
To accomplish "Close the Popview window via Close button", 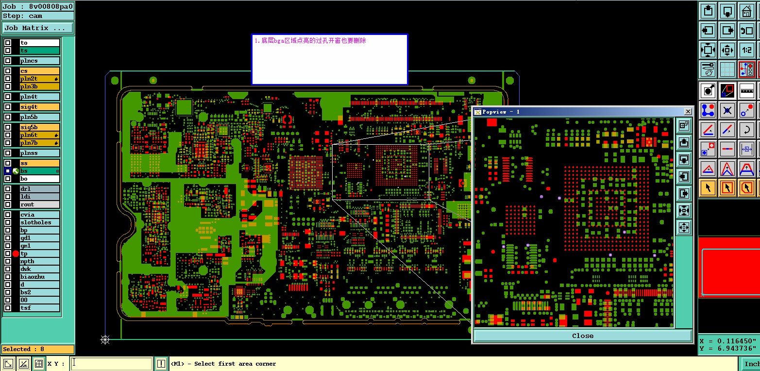I will [583, 336].
